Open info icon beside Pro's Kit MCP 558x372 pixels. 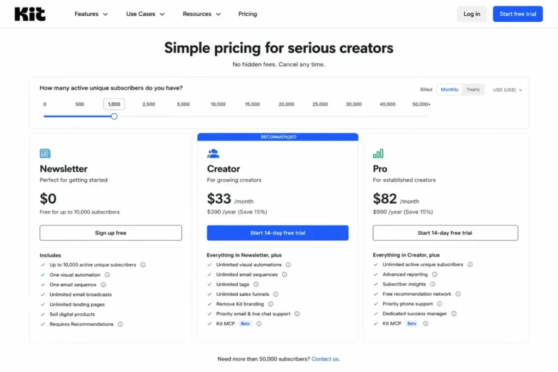[x=426, y=324]
